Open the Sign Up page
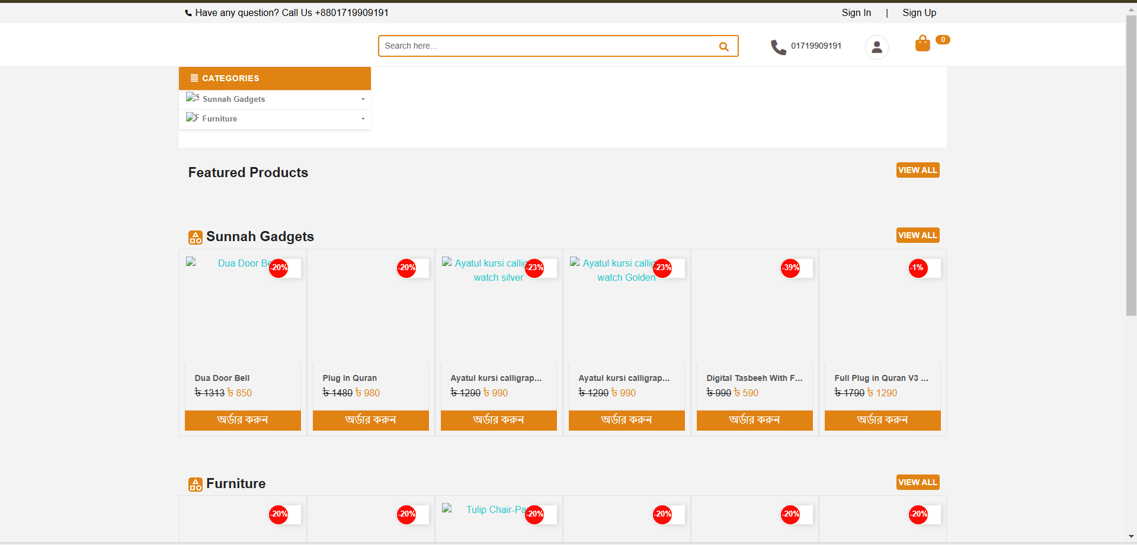This screenshot has width=1137, height=545. point(919,13)
